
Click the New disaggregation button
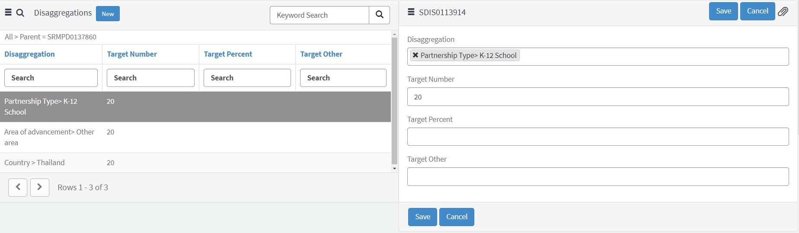click(x=108, y=14)
